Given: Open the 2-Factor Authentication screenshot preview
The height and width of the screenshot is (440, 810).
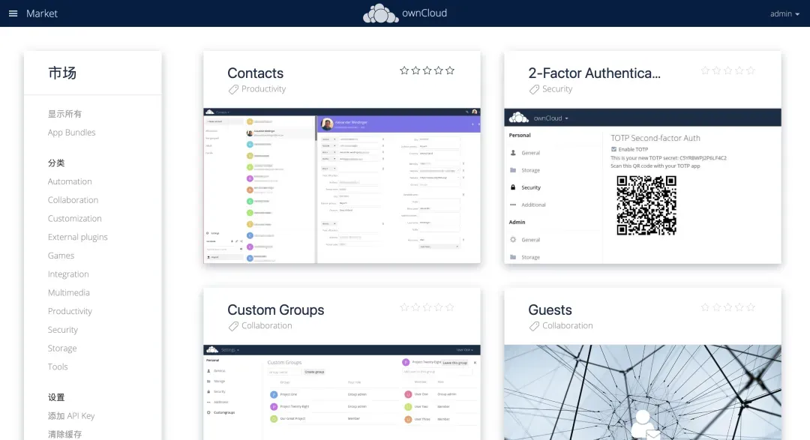Looking at the screenshot, I should pos(642,186).
